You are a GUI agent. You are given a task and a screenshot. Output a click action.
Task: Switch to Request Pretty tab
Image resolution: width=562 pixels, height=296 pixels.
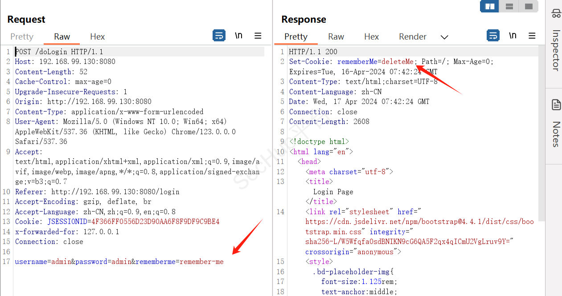coord(22,36)
